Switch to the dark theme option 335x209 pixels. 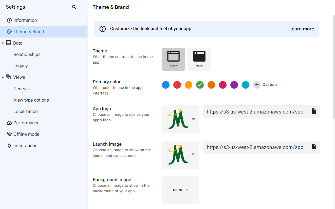199,59
